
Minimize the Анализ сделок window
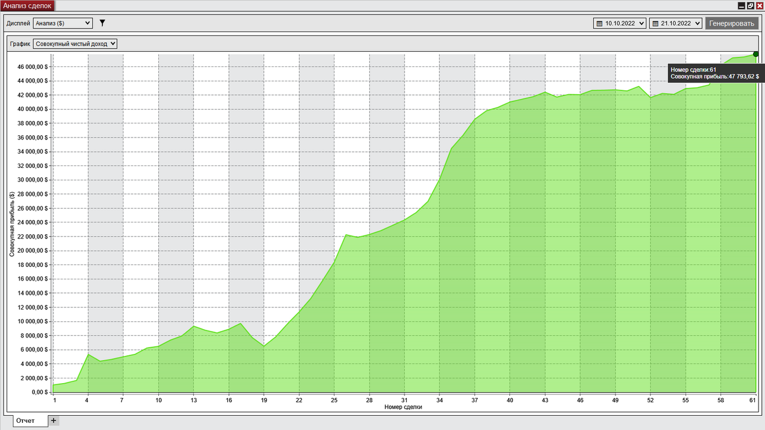click(x=741, y=5)
